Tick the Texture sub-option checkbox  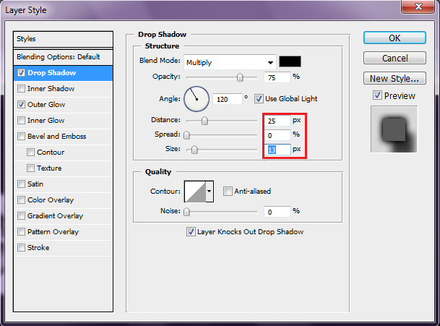(x=30, y=168)
